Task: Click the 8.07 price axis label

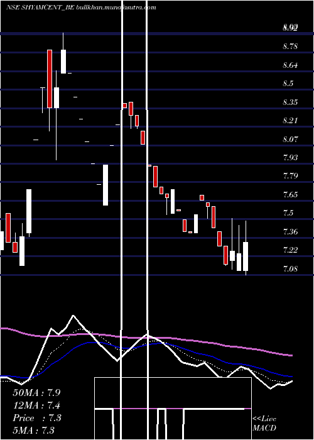Action: (290, 139)
